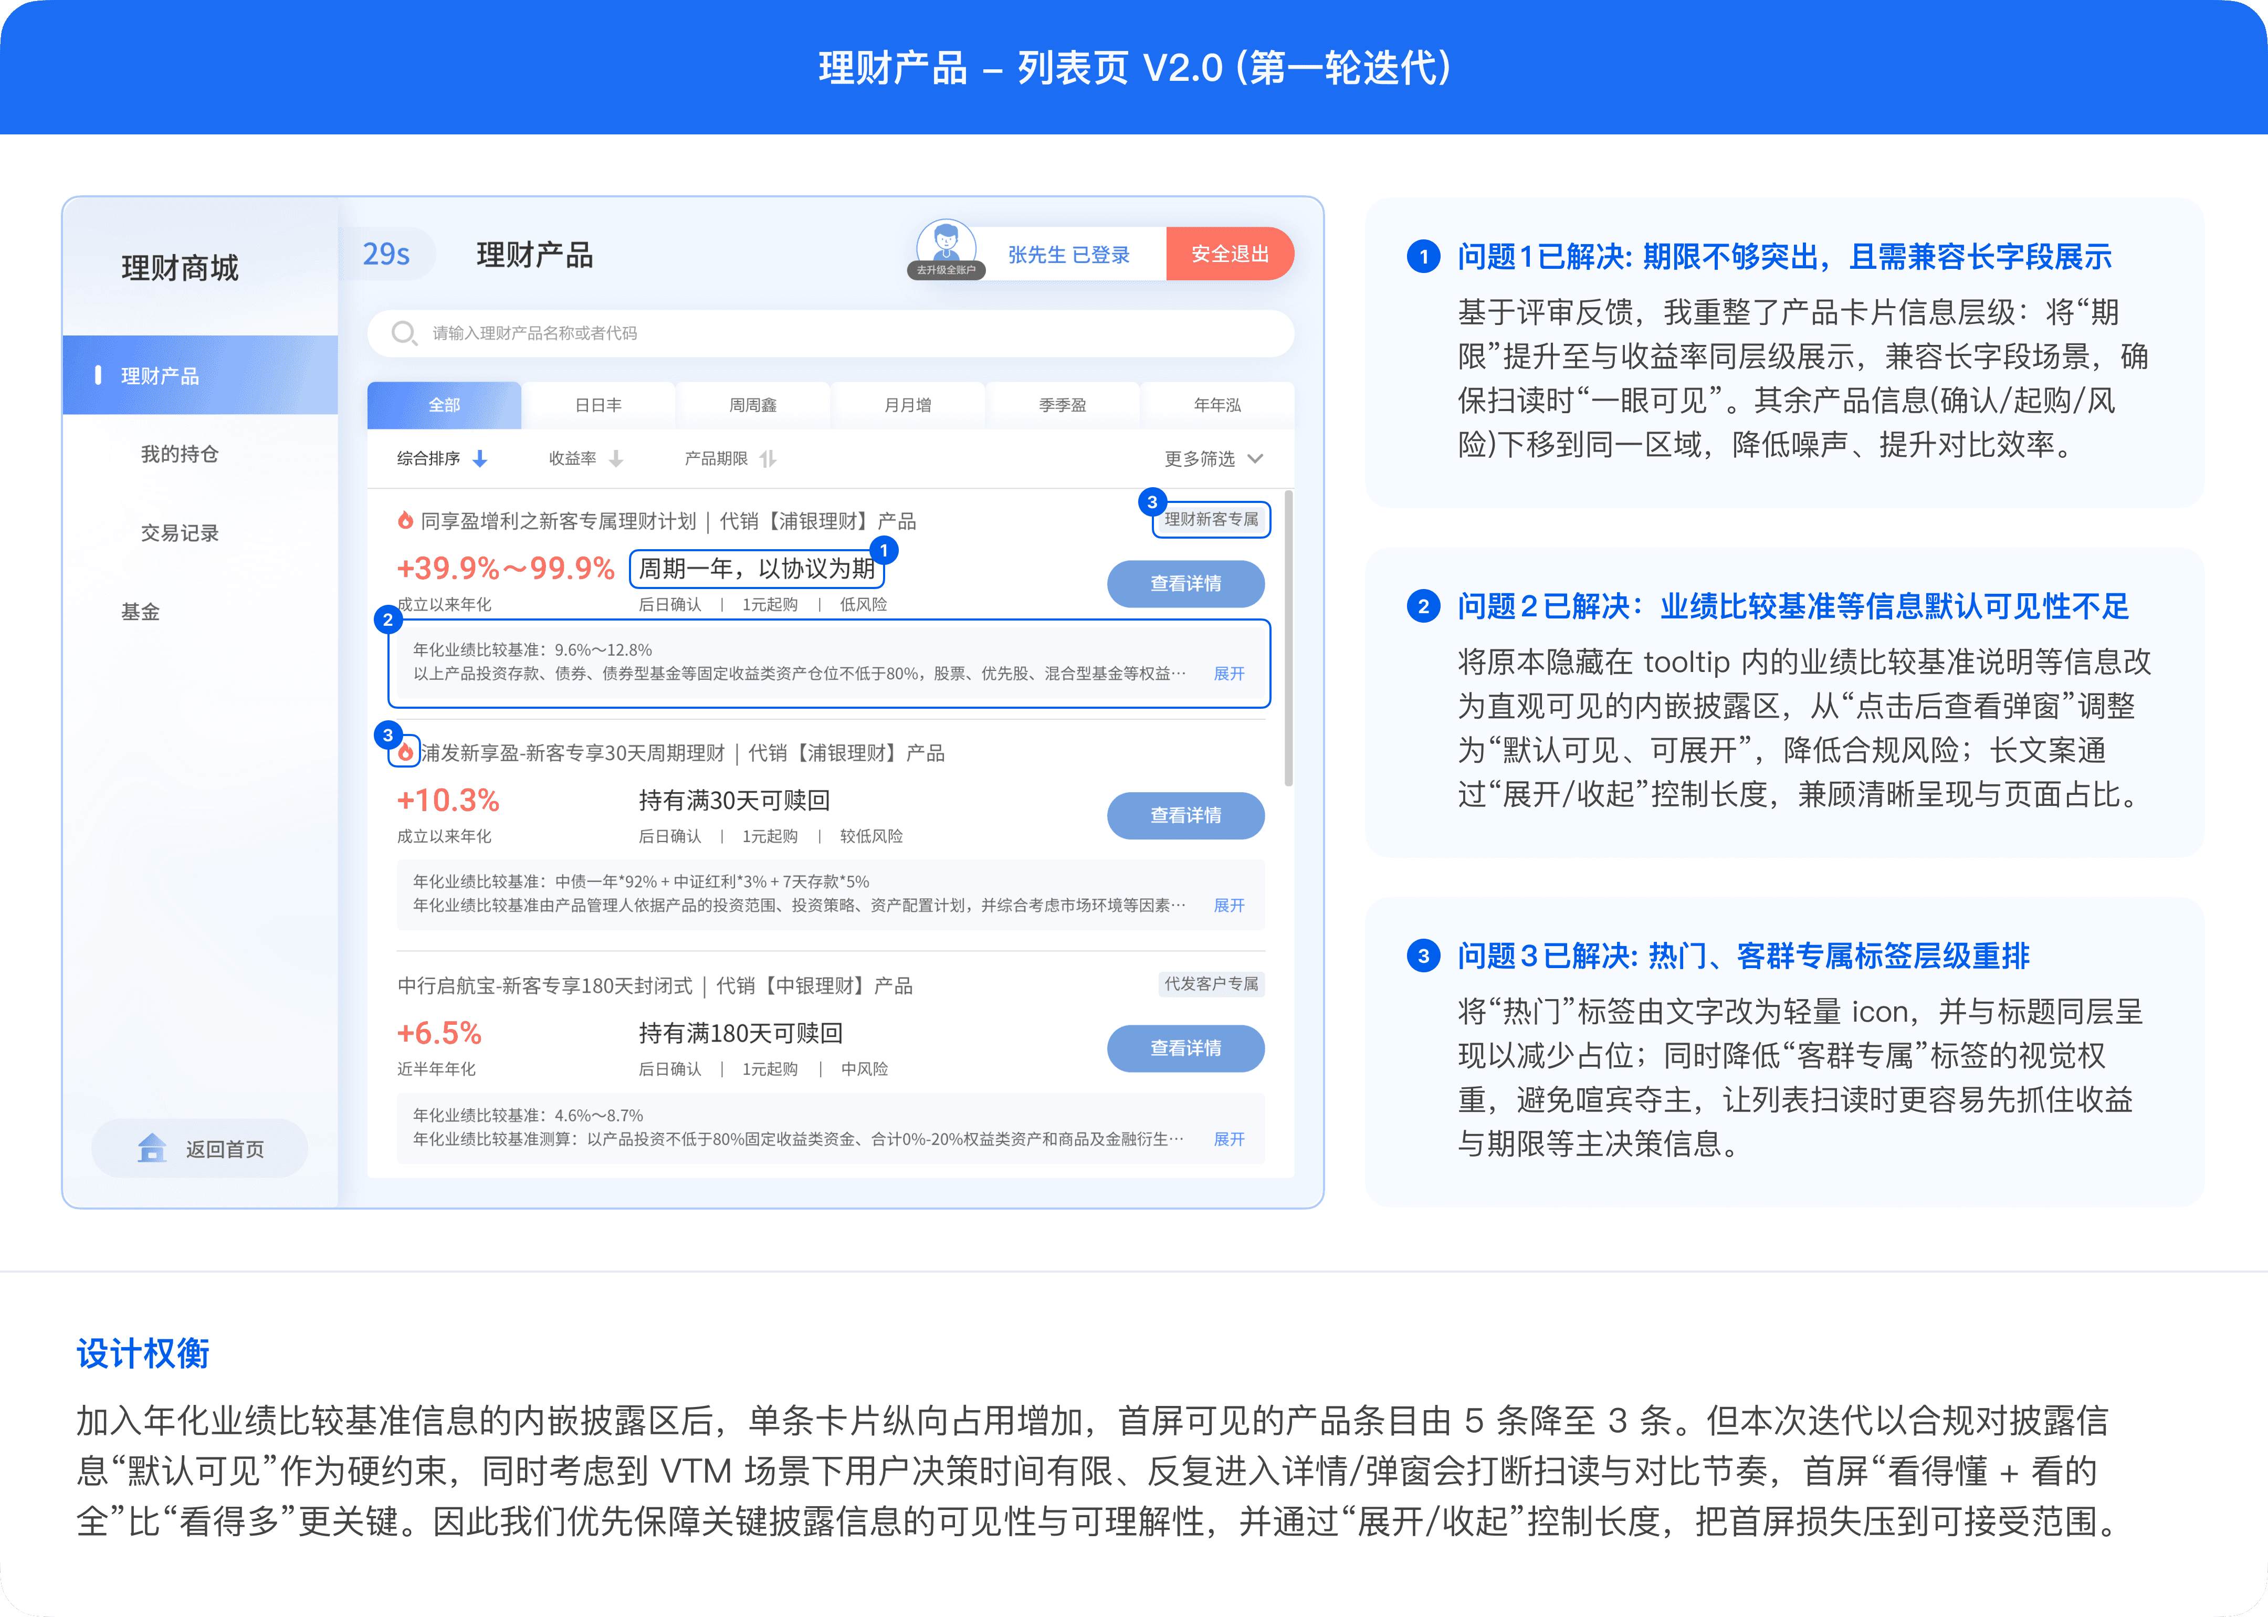Screen dimensions: 2268x1617
Task: Expand 中行启航宝 benchmark text via 展开
Action: [x=1228, y=1139]
